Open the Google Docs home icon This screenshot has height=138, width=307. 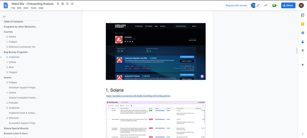6,5
